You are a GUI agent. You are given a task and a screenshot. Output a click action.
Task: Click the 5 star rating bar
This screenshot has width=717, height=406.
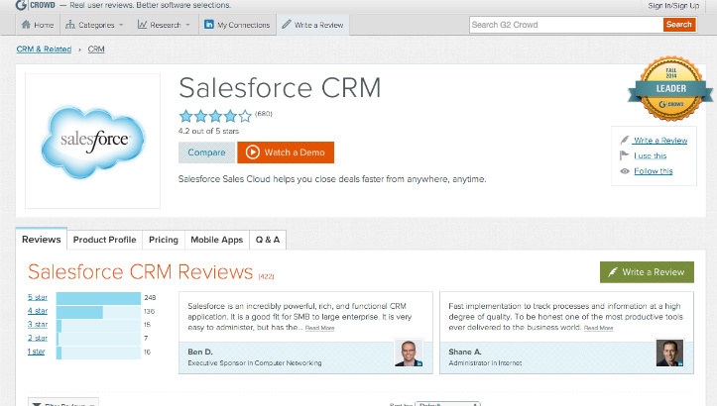click(98, 298)
